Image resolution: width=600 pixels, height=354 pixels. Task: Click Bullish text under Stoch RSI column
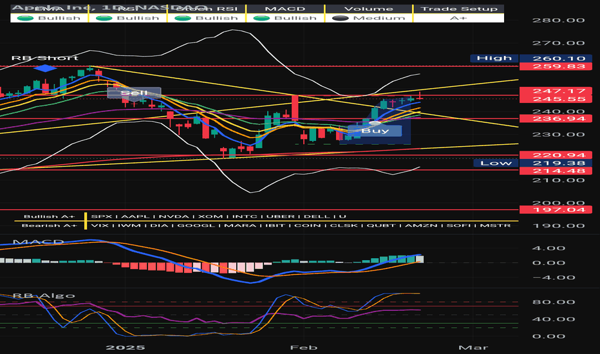coord(216,18)
